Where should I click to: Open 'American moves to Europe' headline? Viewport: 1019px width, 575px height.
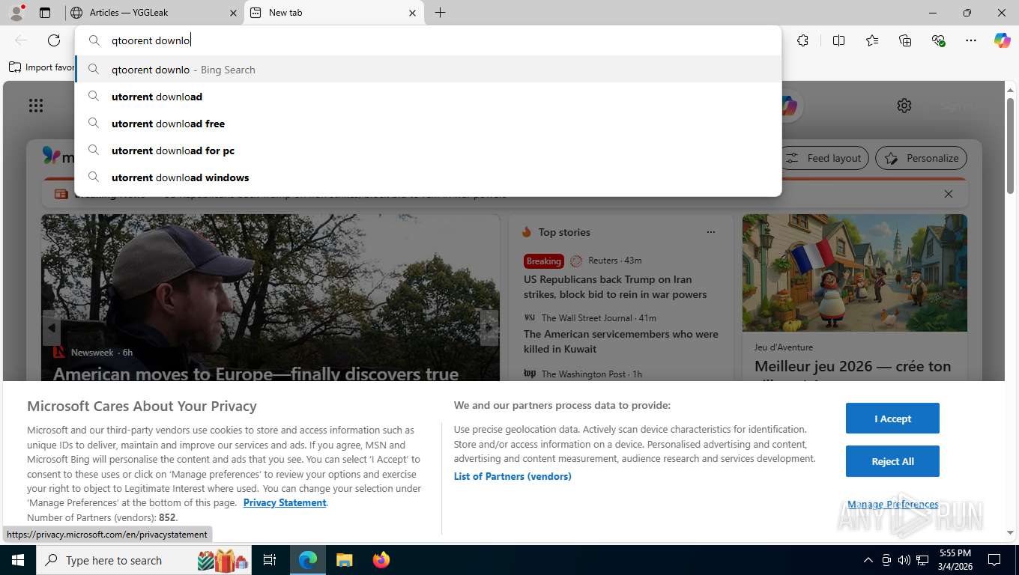coord(255,374)
